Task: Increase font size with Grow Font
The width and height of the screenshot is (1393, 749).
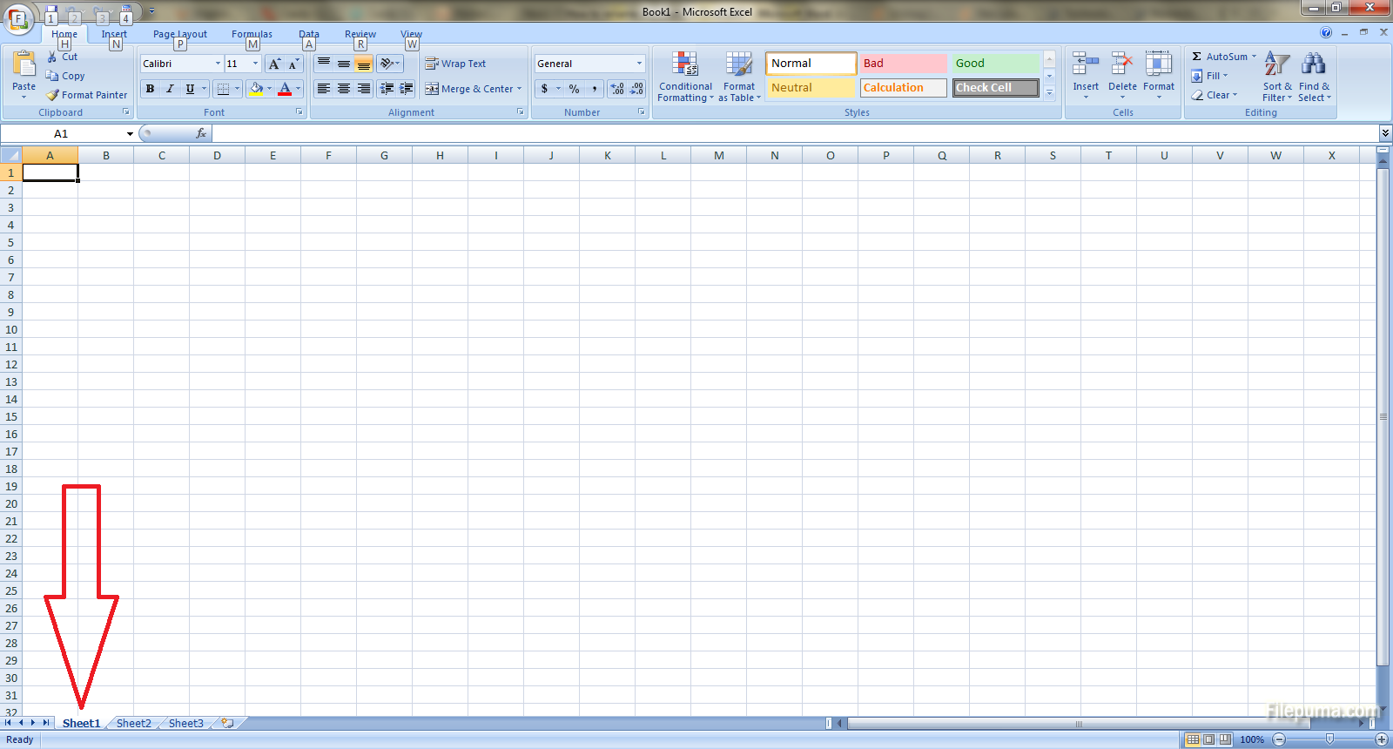Action: coord(275,64)
